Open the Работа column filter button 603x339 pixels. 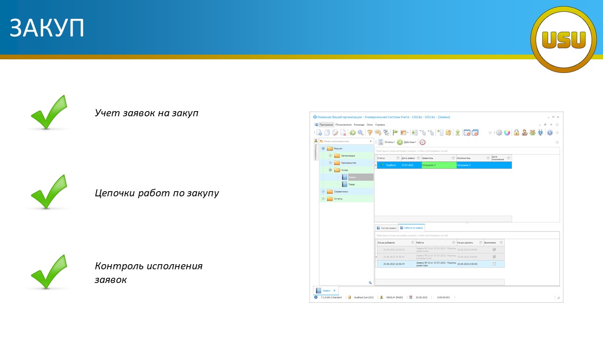tap(453, 242)
